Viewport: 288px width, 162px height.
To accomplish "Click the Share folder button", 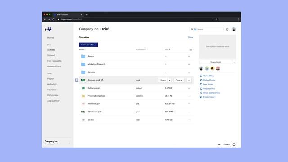I will pos(216,62).
